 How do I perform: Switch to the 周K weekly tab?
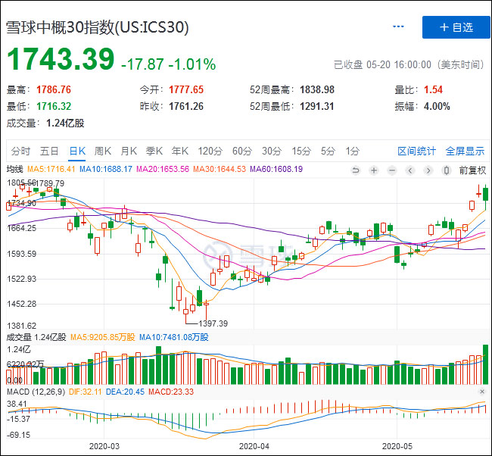(x=102, y=151)
